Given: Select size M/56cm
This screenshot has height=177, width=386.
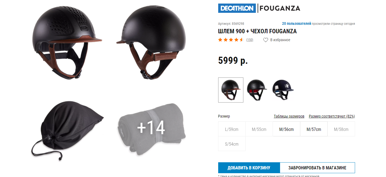Looking at the screenshot, I should [286, 129].
